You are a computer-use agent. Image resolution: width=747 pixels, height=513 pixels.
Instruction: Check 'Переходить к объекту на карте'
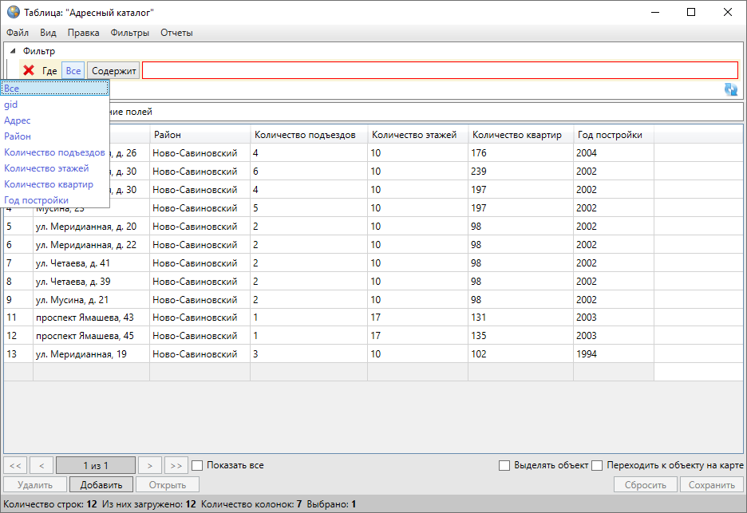click(x=596, y=465)
